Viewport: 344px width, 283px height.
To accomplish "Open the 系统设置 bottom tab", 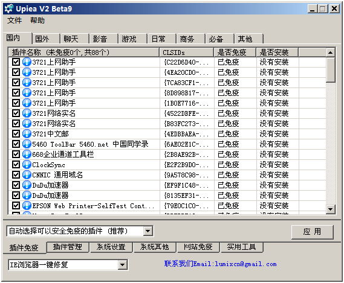I will click(x=111, y=247).
